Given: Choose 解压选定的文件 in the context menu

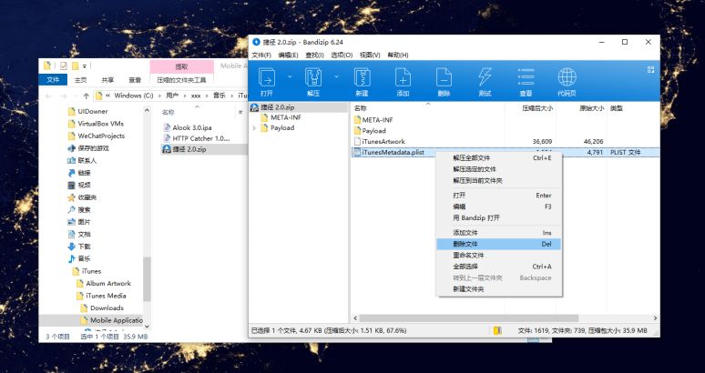Looking at the screenshot, I should point(498,169).
